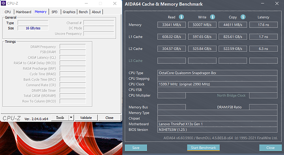Image resolution: width=284 pixels, height=155 pixels.
Task: Click the Memory Latency 17.6 ns value
Action: [x=263, y=25]
